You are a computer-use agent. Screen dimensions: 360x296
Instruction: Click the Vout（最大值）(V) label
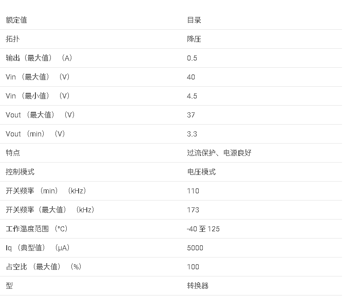(40, 115)
